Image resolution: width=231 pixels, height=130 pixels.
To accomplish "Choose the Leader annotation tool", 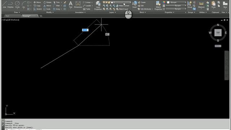I will [x=87, y=6].
